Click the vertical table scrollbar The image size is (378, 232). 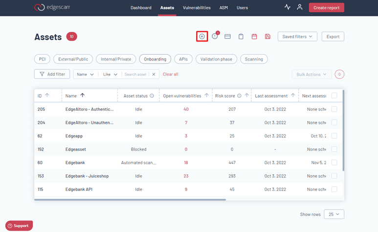tap(343, 130)
